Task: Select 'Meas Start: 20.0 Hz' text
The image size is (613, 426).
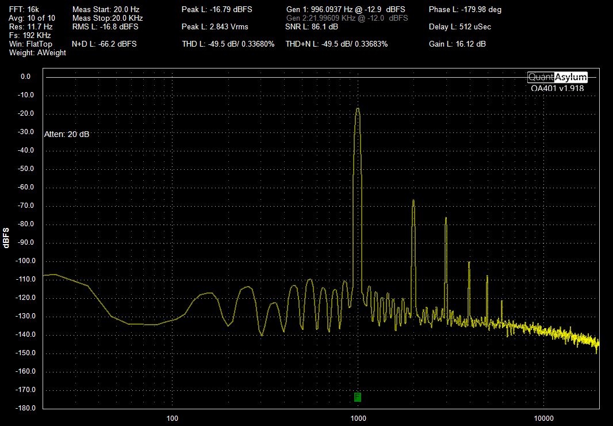Action: coord(106,9)
